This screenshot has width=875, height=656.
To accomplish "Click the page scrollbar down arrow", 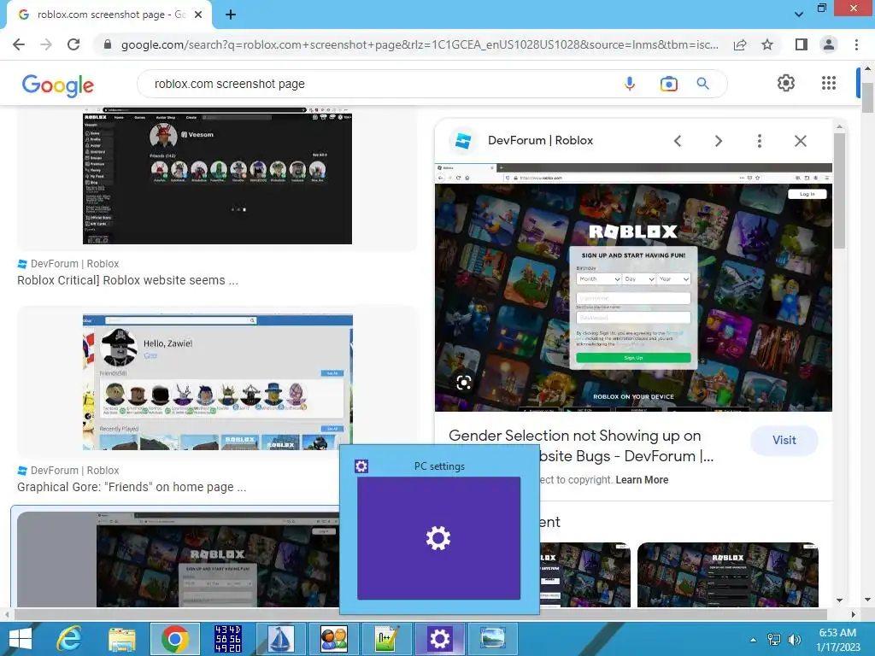I will coord(867,600).
